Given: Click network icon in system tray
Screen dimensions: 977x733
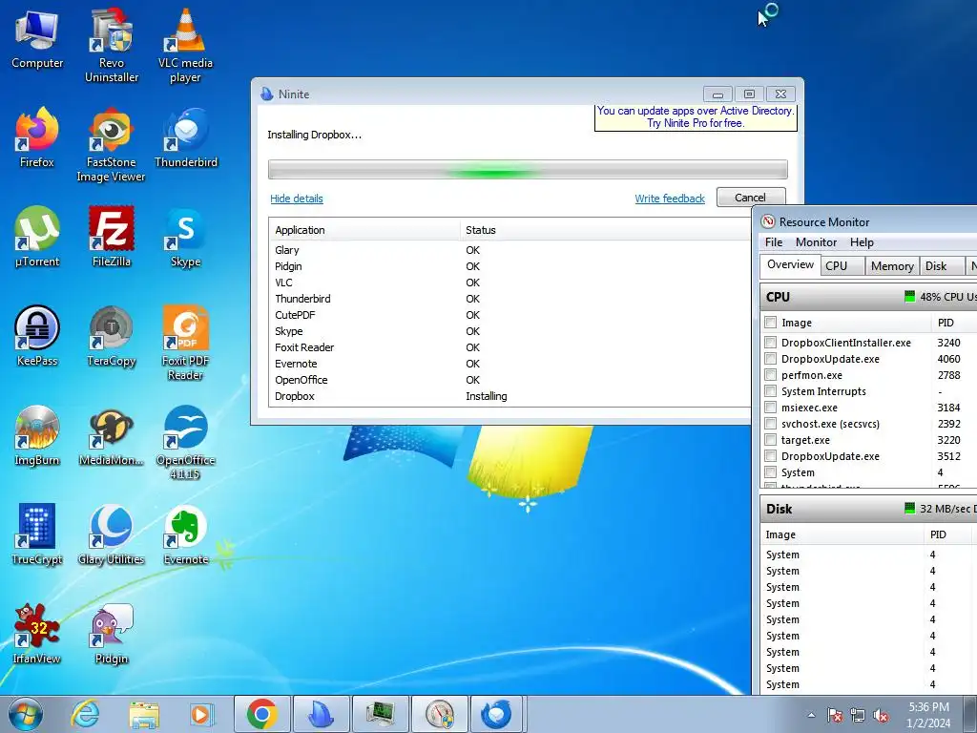Looking at the screenshot, I should click(x=858, y=716).
